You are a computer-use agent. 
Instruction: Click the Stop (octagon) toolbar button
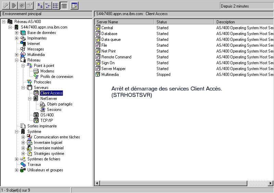point(22,6)
